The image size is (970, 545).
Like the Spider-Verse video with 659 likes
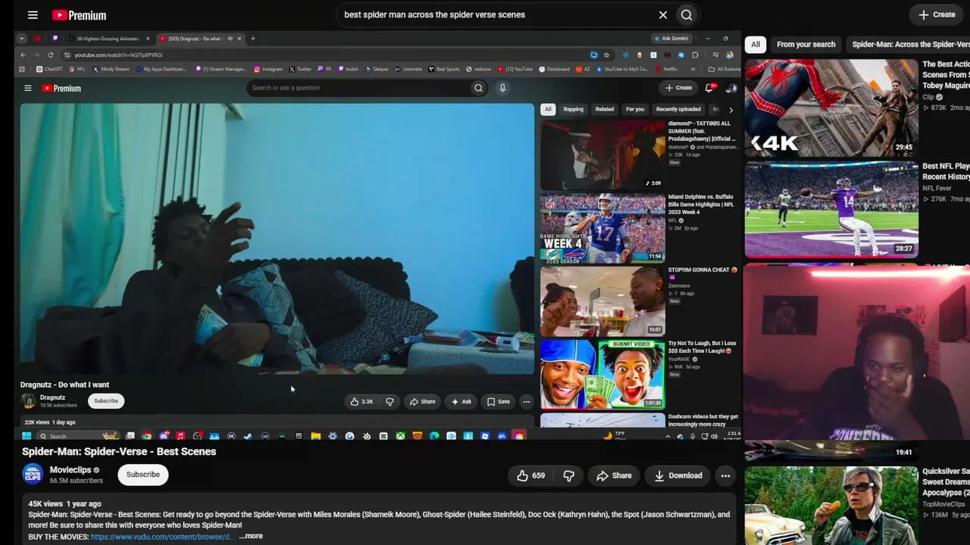click(530, 475)
